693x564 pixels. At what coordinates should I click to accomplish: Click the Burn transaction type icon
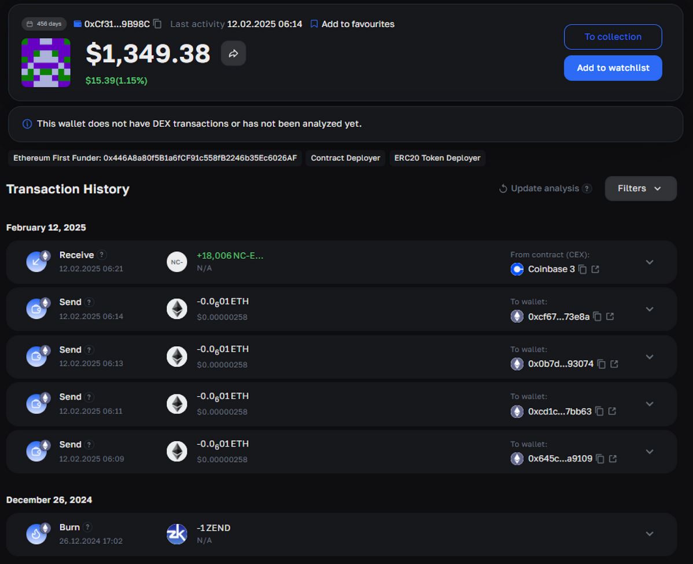(38, 533)
